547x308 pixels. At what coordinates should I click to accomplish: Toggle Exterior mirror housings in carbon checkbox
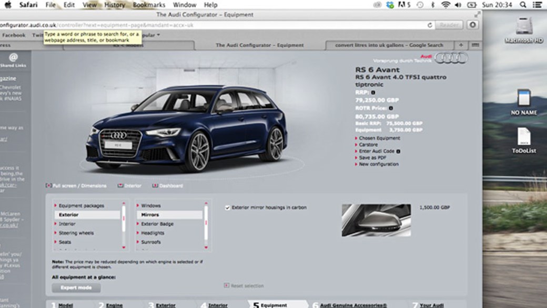[x=227, y=207]
